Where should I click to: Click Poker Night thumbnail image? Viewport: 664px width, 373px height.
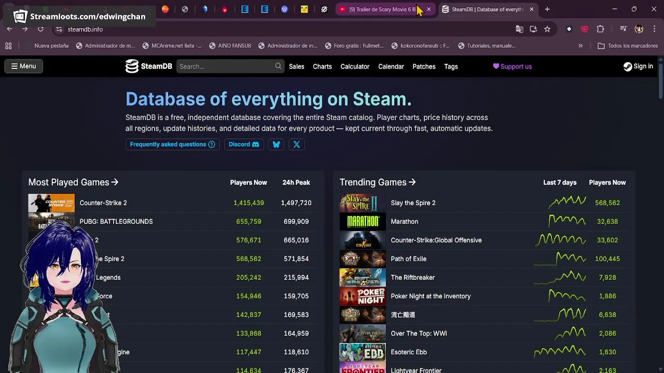pyautogui.click(x=363, y=296)
